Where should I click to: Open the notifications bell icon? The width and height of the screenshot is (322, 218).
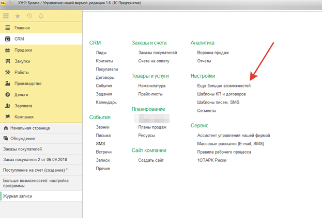[x=41, y=16]
